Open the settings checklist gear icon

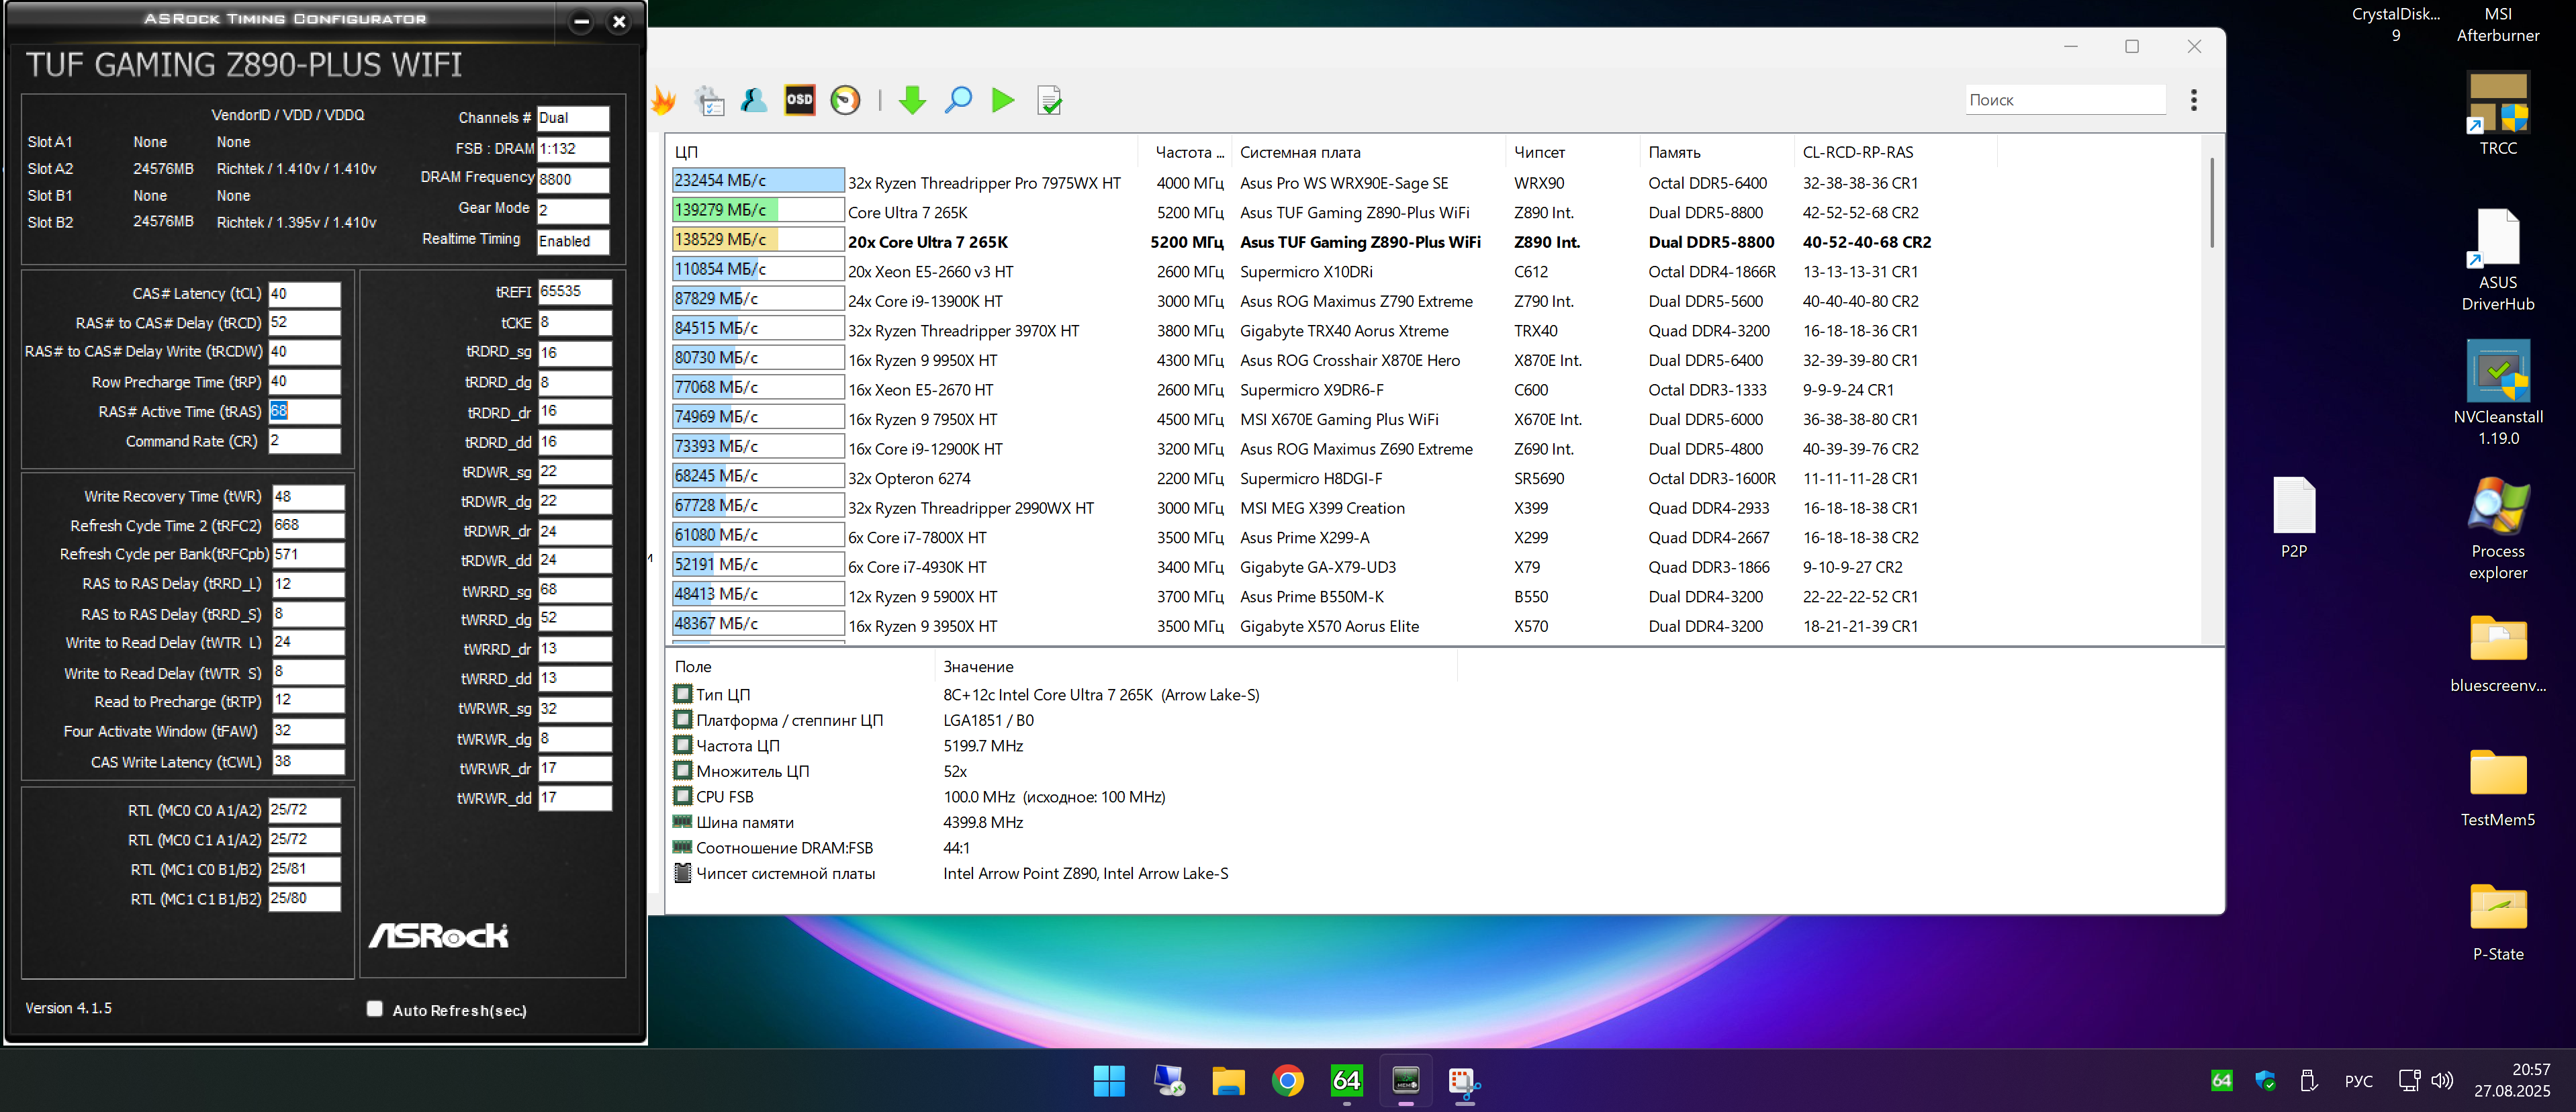click(709, 100)
